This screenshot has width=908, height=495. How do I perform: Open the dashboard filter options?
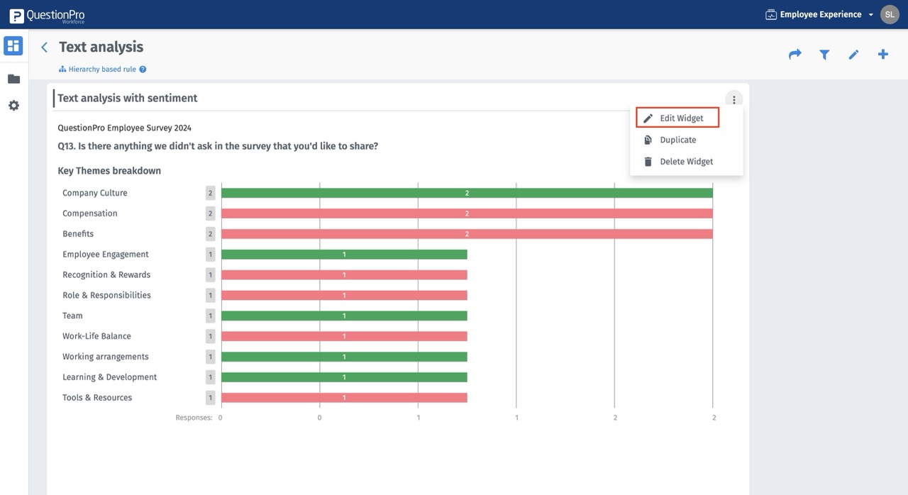click(824, 54)
